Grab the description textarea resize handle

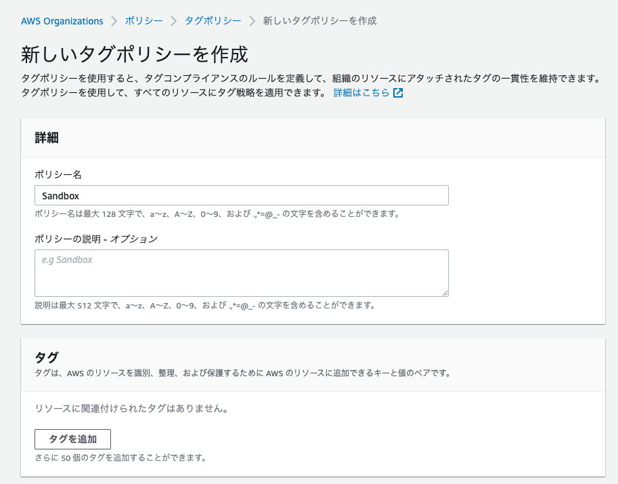coord(445,293)
